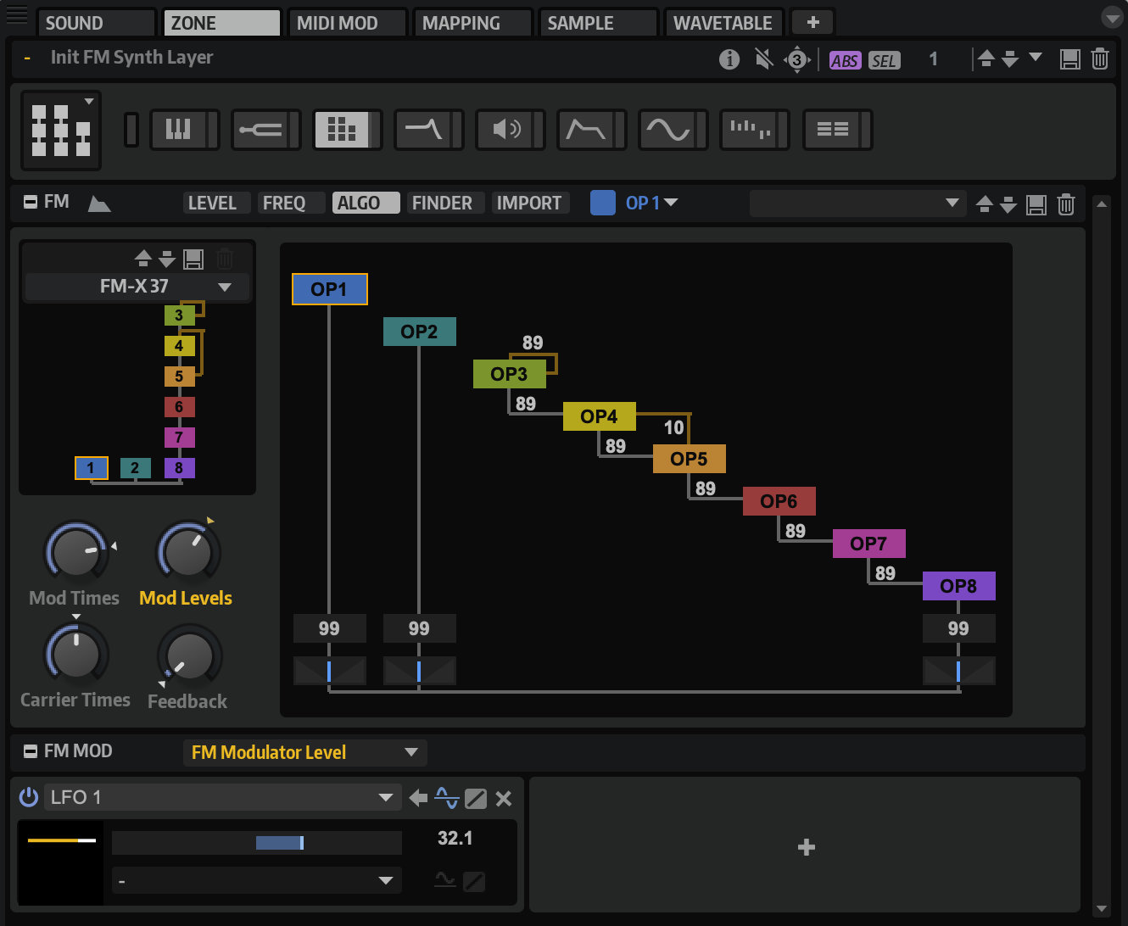Click the LFO 1 modulation depth slider
Screen dimensions: 1128x926
(x=257, y=842)
